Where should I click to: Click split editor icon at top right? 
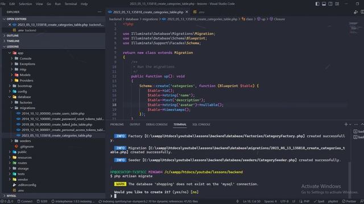(362, 12)
